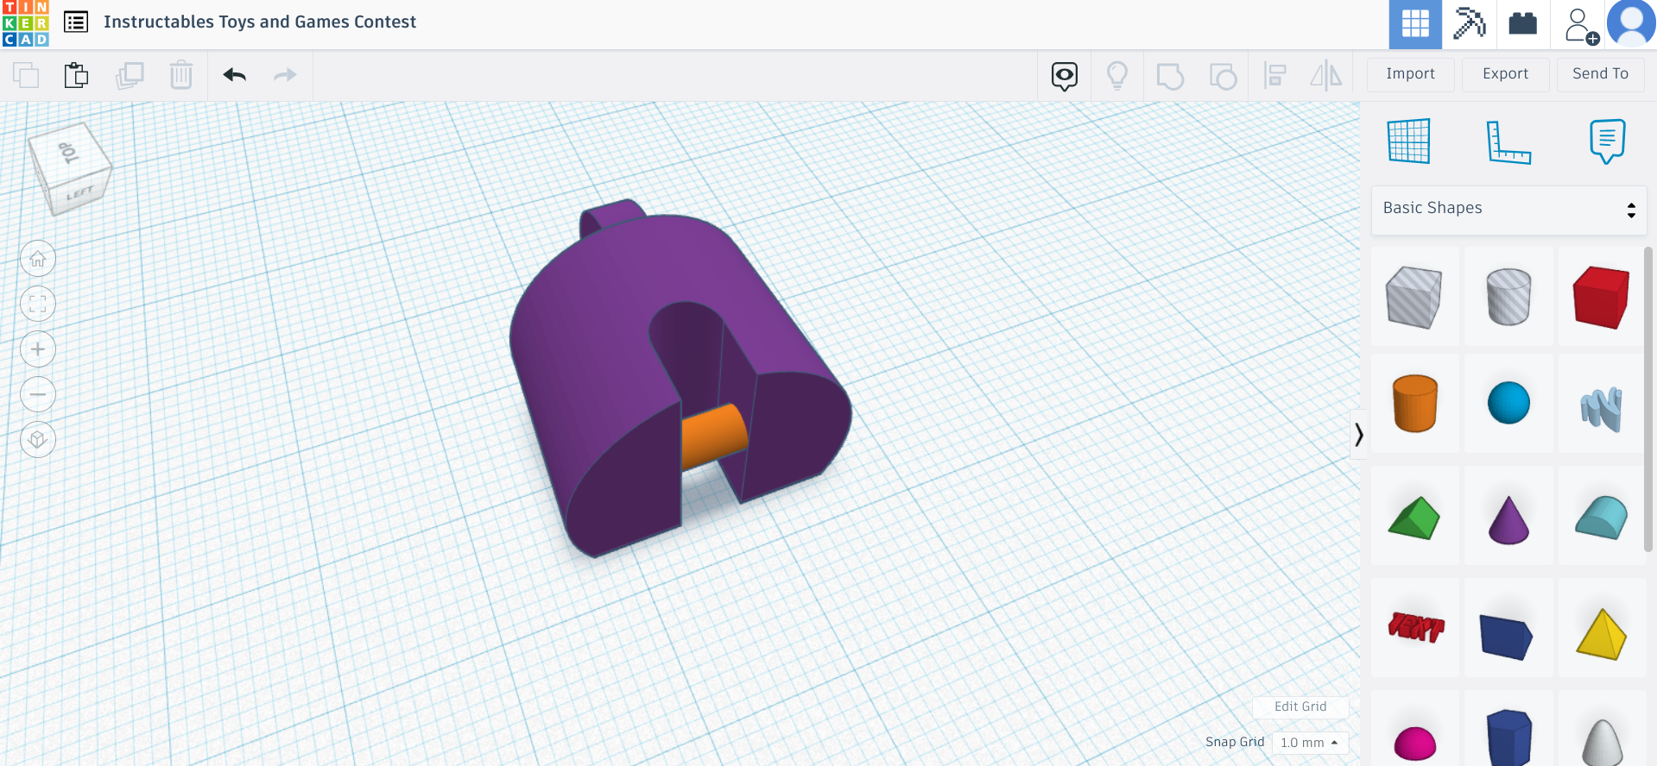Click the Zoom out button
Image resolution: width=1657 pixels, height=766 pixels.
(38, 394)
